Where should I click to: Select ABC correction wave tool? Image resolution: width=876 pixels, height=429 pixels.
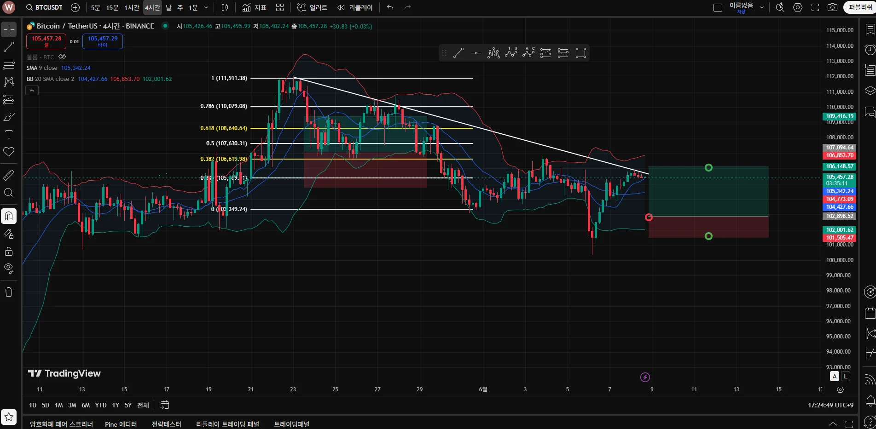click(x=528, y=53)
